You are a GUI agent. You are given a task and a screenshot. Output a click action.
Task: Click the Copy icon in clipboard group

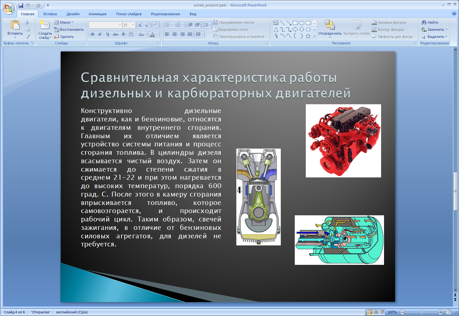tap(27, 29)
